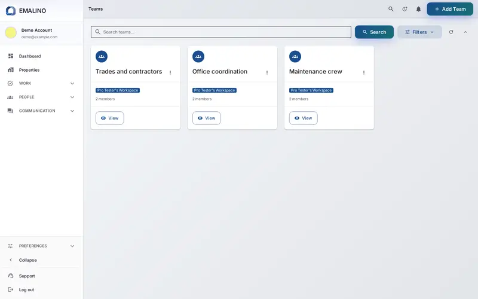This screenshot has width=478, height=299.
Task: Click the Properties building icon
Action: [x=11, y=70]
